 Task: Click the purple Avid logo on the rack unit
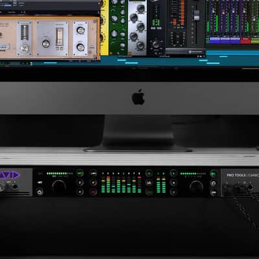coord(10,175)
